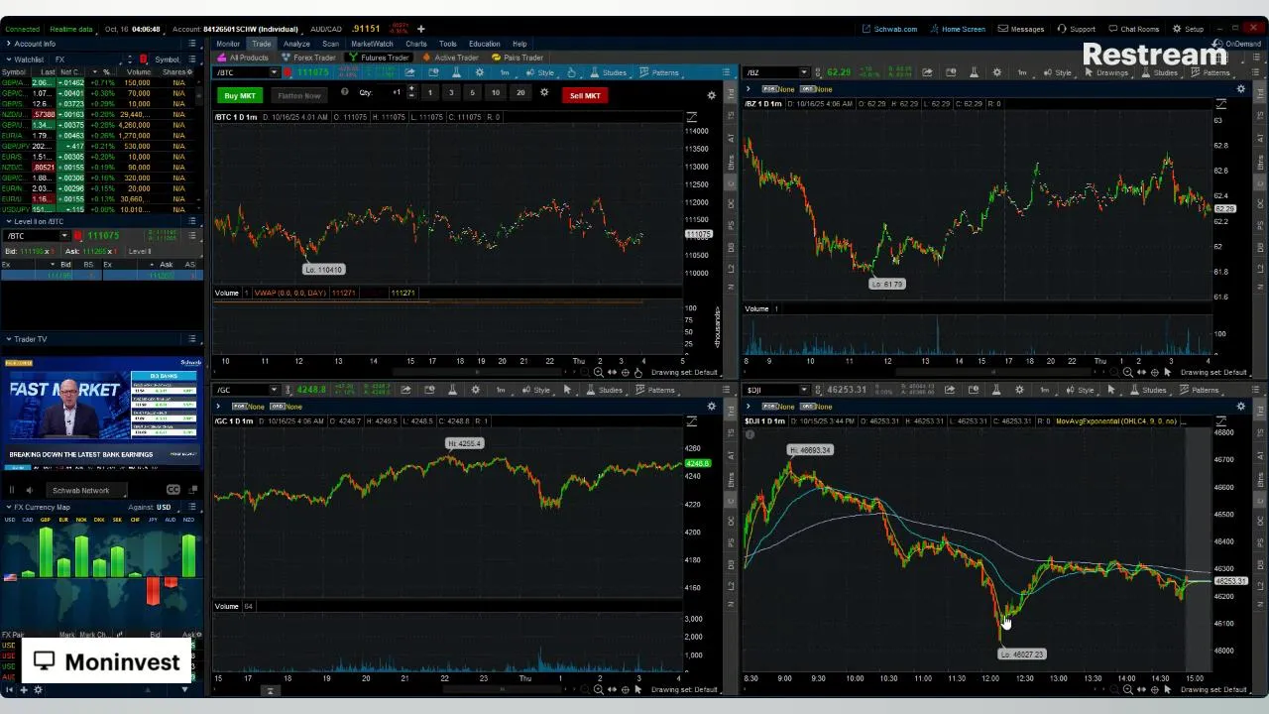Open the /BTC 1m timeframe dropdown

point(508,72)
